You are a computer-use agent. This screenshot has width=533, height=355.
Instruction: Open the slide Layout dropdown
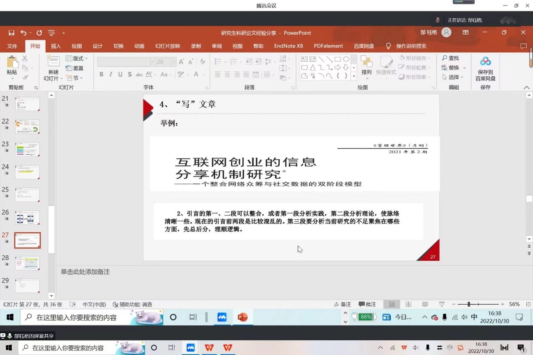point(77,59)
